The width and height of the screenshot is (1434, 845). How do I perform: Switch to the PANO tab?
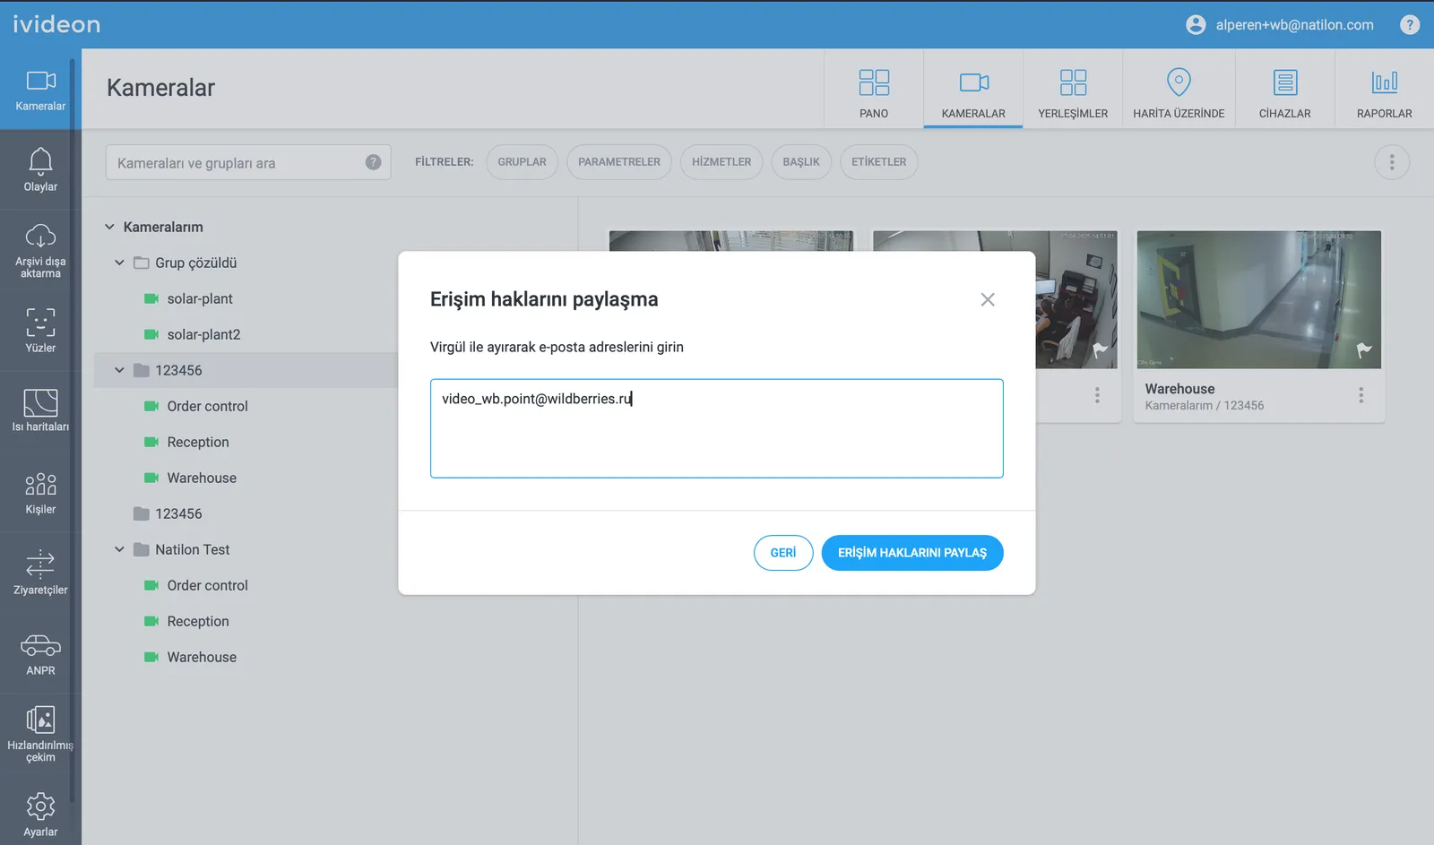[874, 89]
